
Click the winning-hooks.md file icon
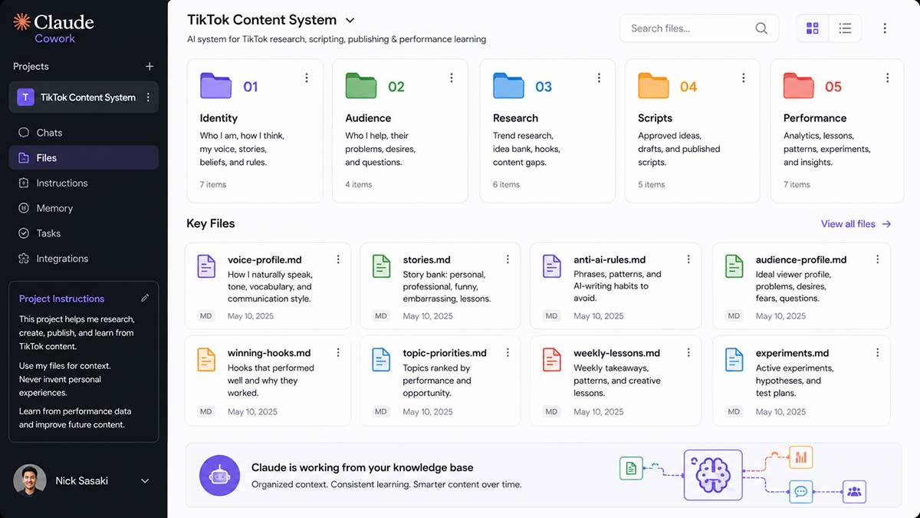(x=206, y=360)
